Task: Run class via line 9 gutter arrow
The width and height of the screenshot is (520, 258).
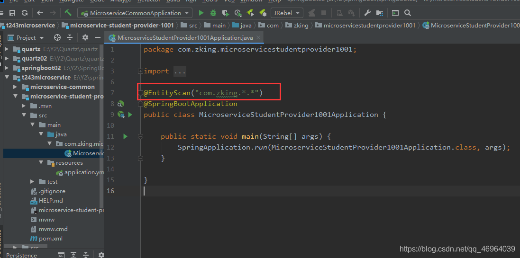Action: tap(130, 115)
